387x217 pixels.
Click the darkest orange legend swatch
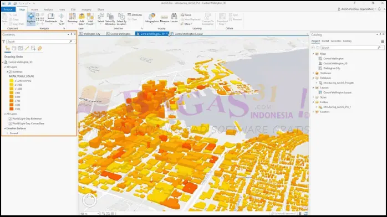click(11, 109)
